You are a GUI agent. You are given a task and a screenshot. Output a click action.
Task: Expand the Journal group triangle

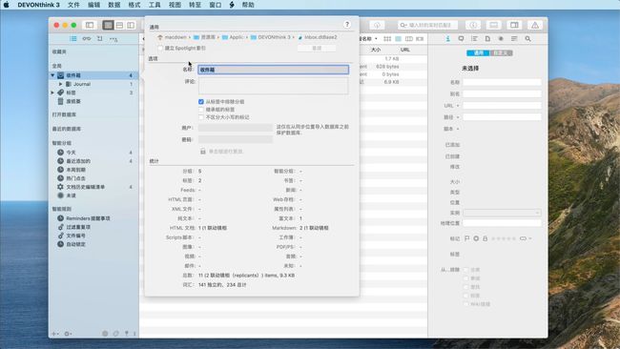pyautogui.click(x=60, y=84)
